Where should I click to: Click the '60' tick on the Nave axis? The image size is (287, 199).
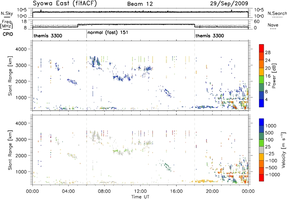(x=257, y=22)
